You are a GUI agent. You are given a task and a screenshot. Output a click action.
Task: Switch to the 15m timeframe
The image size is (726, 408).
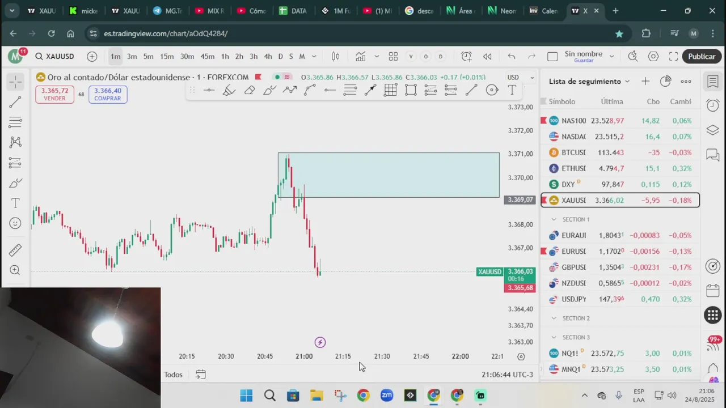tap(167, 56)
